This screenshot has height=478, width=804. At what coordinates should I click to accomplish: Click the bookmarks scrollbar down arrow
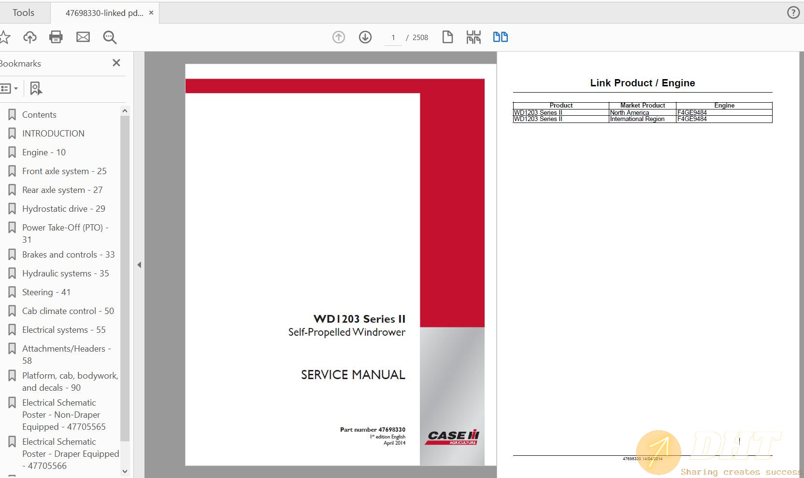point(125,471)
